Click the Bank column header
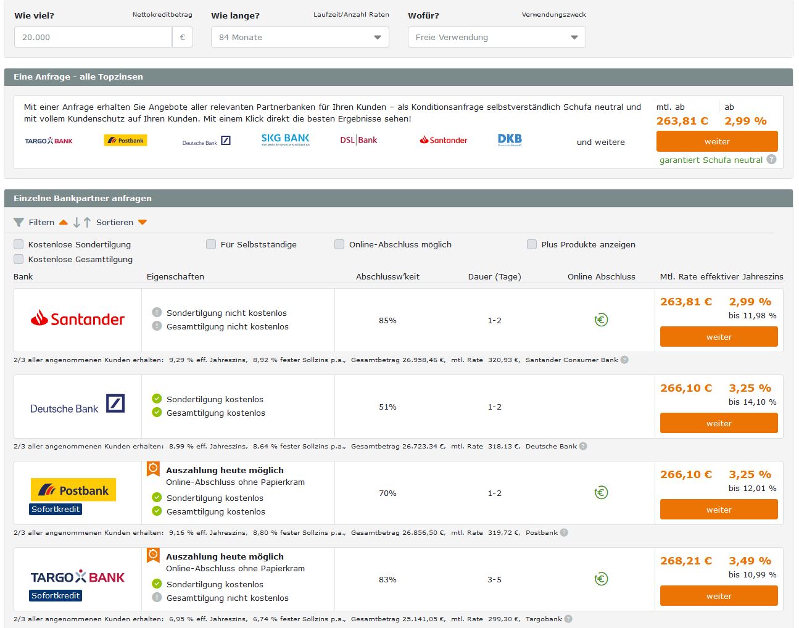 pos(23,276)
